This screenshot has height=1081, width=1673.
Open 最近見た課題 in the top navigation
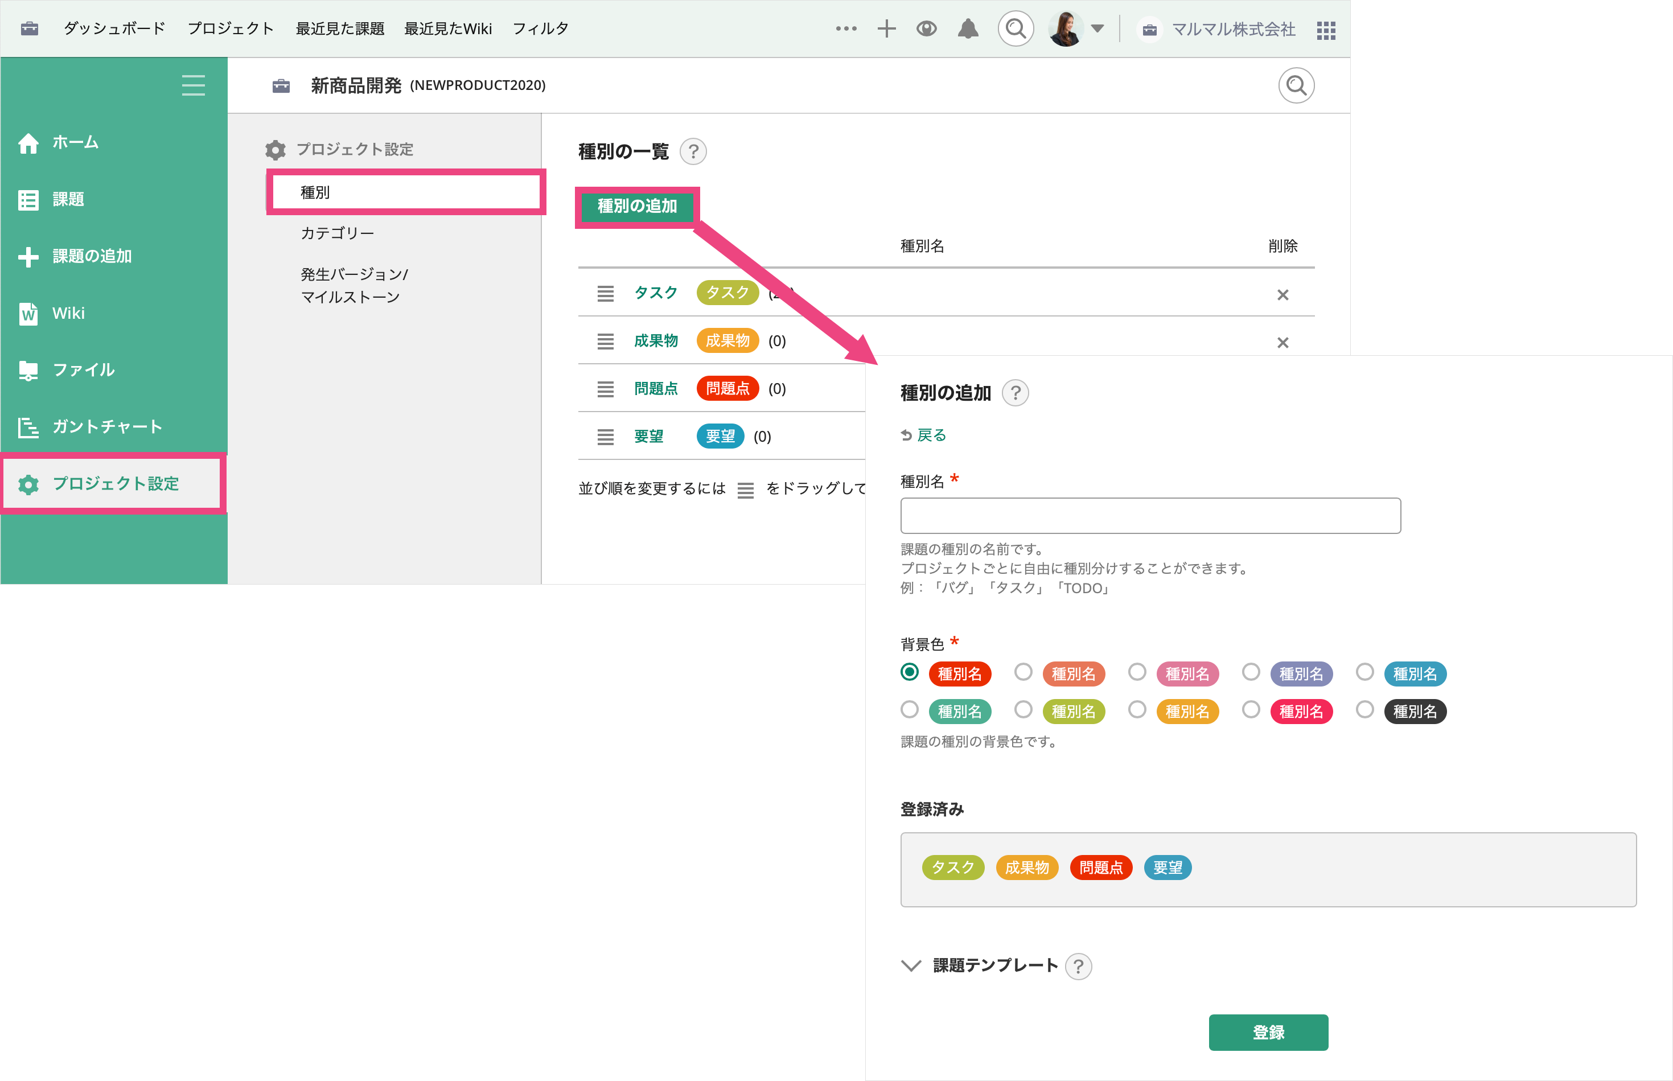[340, 29]
